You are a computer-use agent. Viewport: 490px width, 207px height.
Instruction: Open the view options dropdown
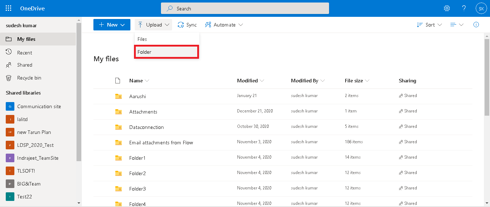click(457, 25)
